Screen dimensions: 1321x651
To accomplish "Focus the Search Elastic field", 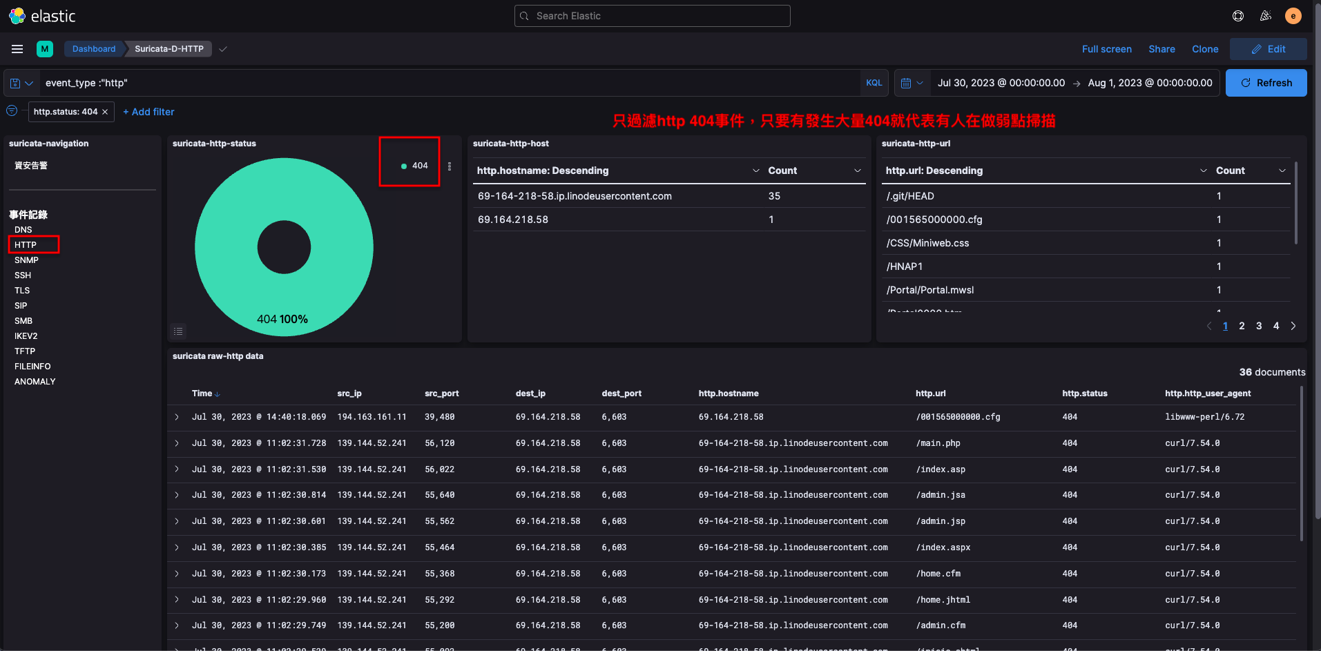I will coord(653,16).
